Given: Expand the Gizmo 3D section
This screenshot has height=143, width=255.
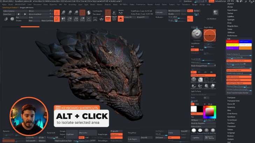Looking at the screenshot, I should (231, 104).
